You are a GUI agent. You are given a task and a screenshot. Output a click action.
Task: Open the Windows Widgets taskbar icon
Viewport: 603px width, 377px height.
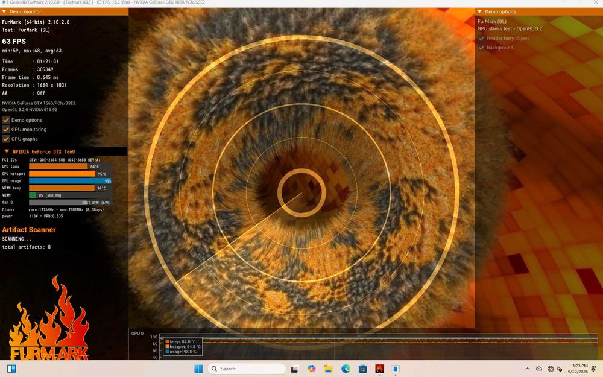pos(11,369)
